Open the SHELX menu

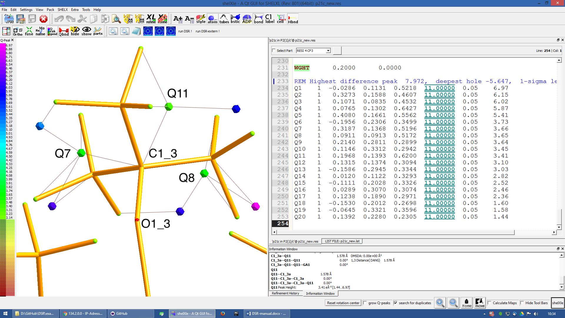(x=62, y=10)
